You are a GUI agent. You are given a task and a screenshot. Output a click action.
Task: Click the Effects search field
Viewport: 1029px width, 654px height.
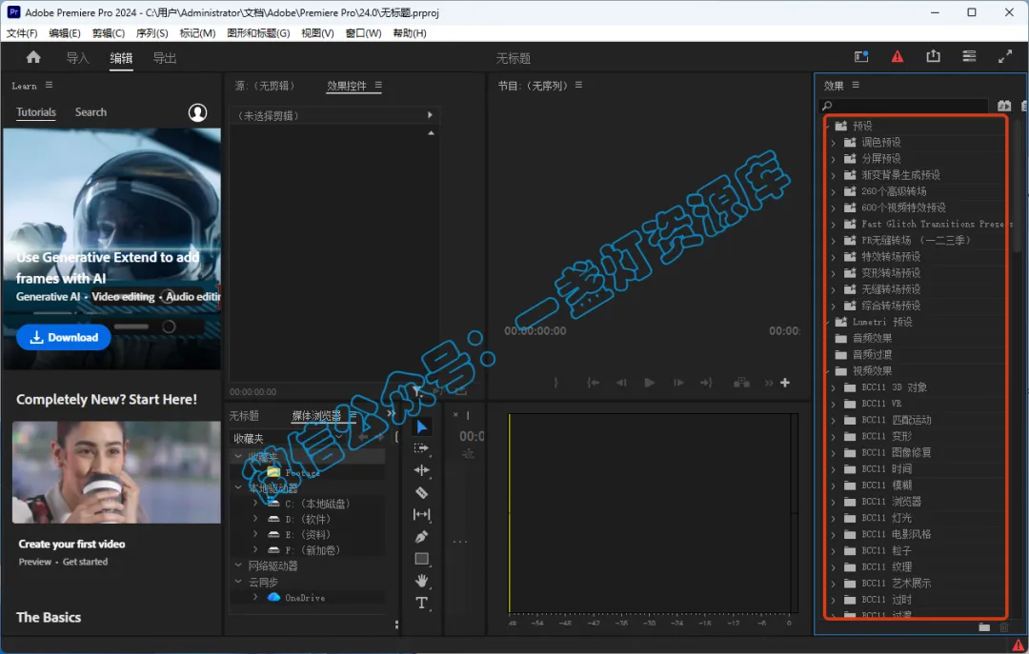[x=904, y=106]
